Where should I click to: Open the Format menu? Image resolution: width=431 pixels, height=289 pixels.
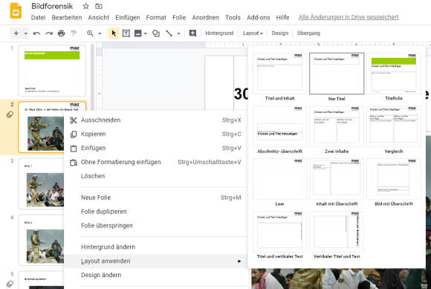[x=156, y=18]
